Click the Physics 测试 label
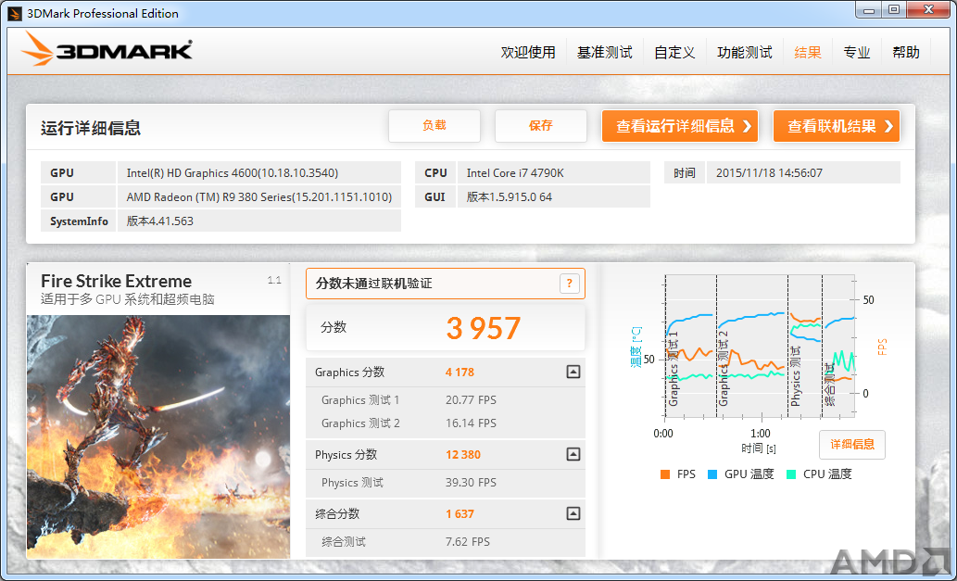This screenshot has width=957, height=581. coord(352,483)
